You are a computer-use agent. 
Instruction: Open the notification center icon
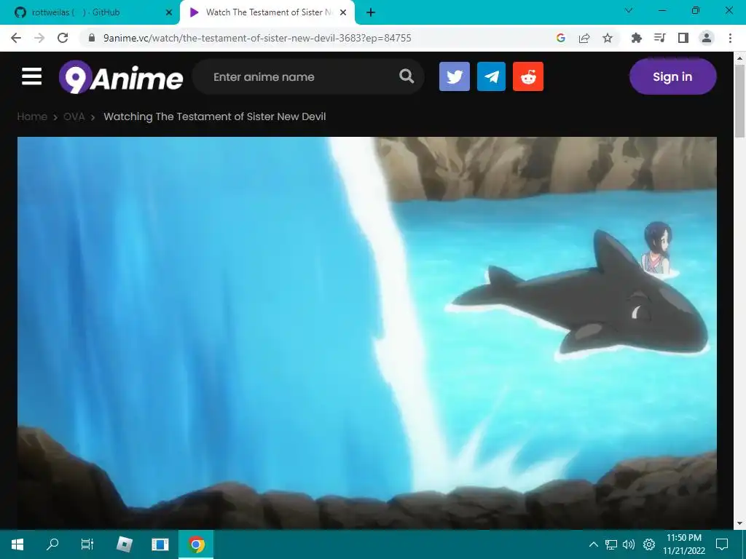pyautogui.click(x=722, y=544)
